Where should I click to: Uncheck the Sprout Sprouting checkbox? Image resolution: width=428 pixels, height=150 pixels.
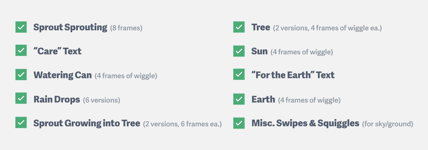pos(21,27)
